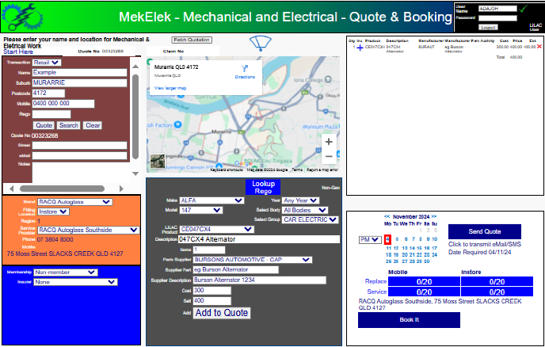Click the vertical scrollbar thumb
This screenshot has width=545, height=347.
(135, 116)
